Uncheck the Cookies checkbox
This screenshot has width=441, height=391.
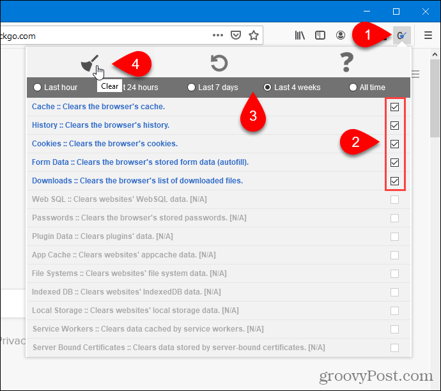tap(394, 144)
